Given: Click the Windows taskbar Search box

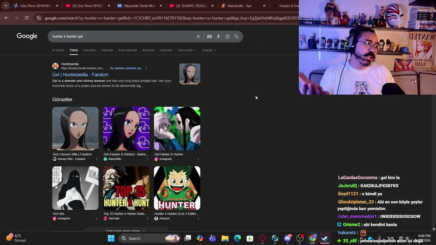Looking at the screenshot, I should [150, 238].
